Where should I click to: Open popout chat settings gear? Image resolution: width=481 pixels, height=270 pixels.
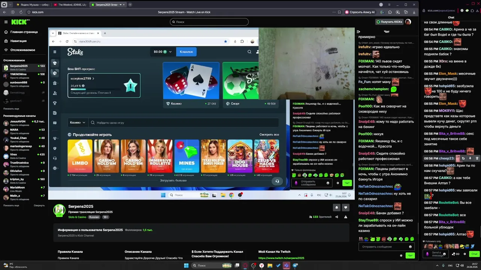465,254
